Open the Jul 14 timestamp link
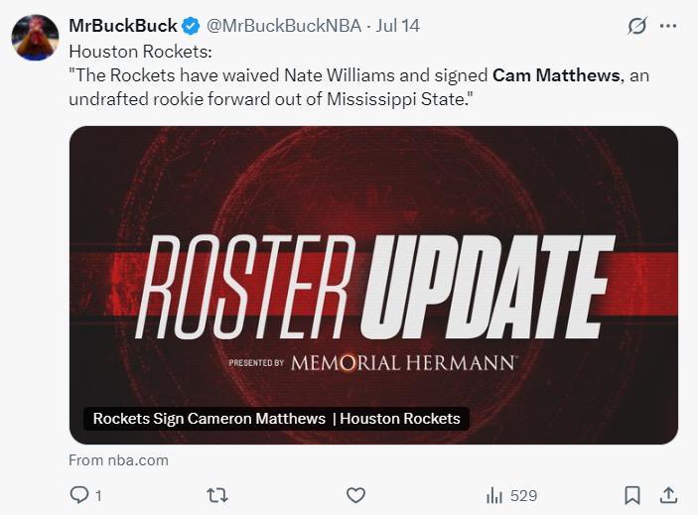 tap(396, 26)
